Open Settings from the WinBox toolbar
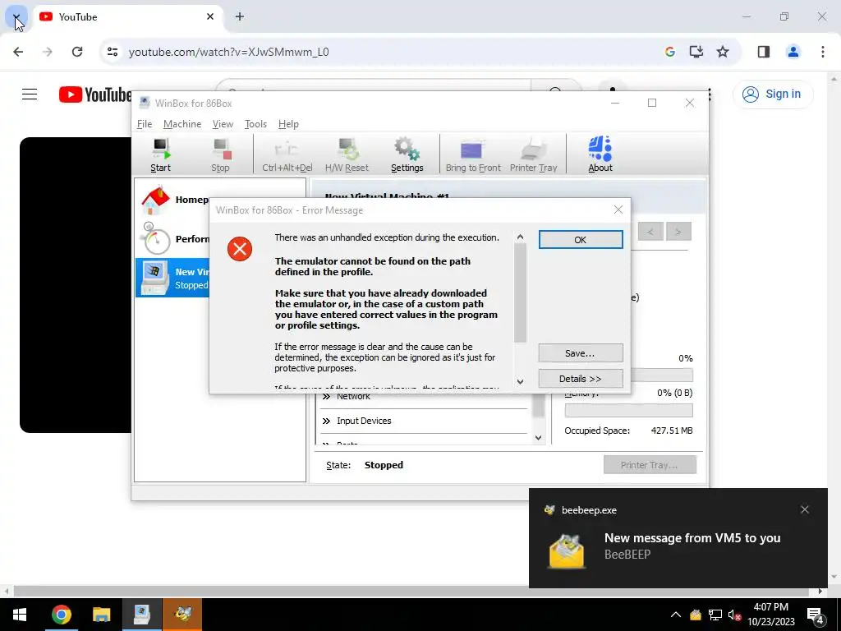This screenshot has width=841, height=631. (x=407, y=155)
